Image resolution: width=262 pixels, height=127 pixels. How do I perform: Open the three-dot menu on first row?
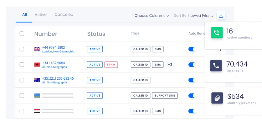coord(220,50)
